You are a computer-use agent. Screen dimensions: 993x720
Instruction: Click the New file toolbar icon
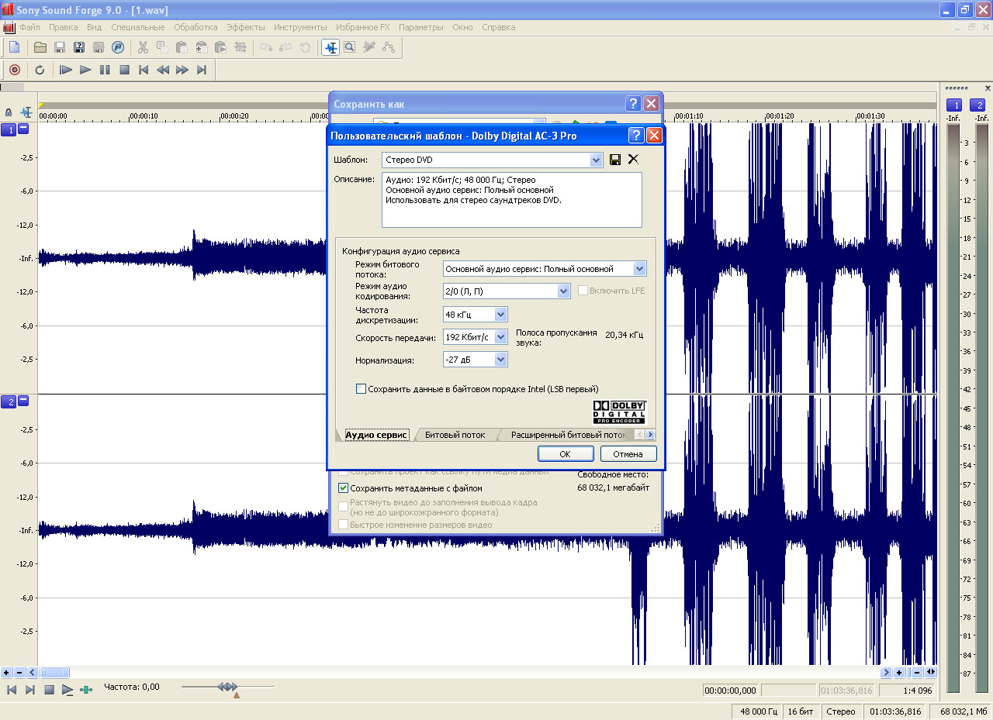[14, 47]
